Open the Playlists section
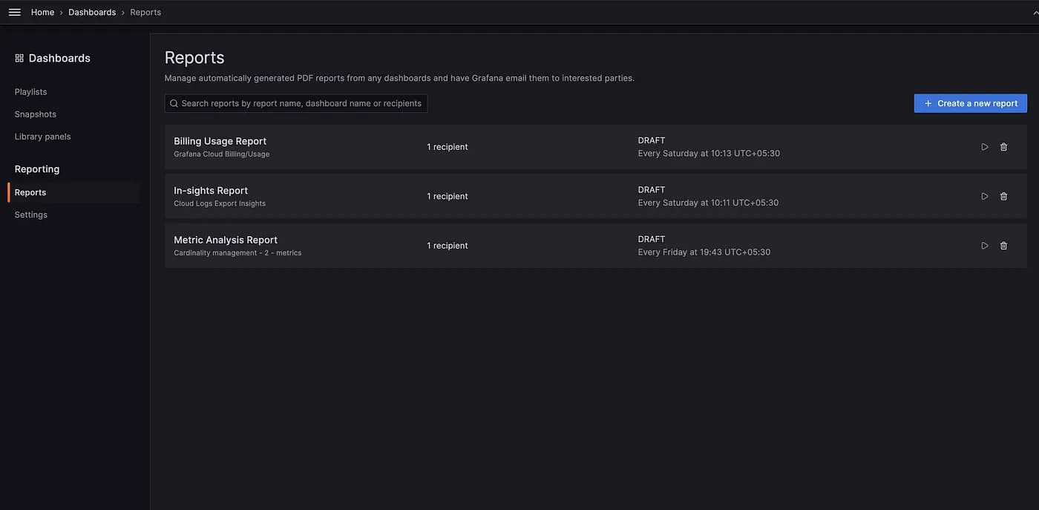Viewport: 1039px width, 510px height. 30,92
